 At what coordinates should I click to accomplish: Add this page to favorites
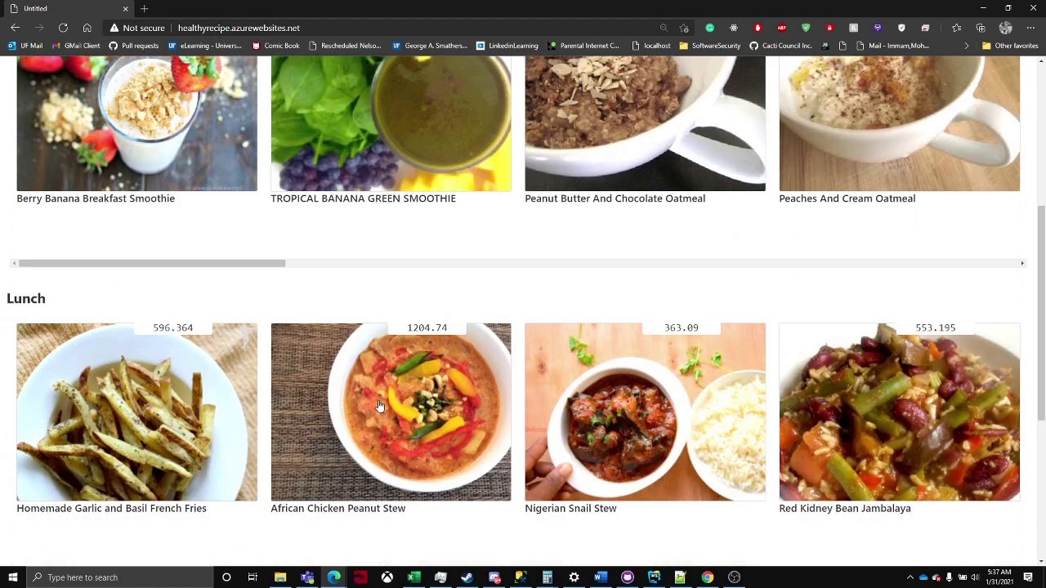tap(684, 28)
